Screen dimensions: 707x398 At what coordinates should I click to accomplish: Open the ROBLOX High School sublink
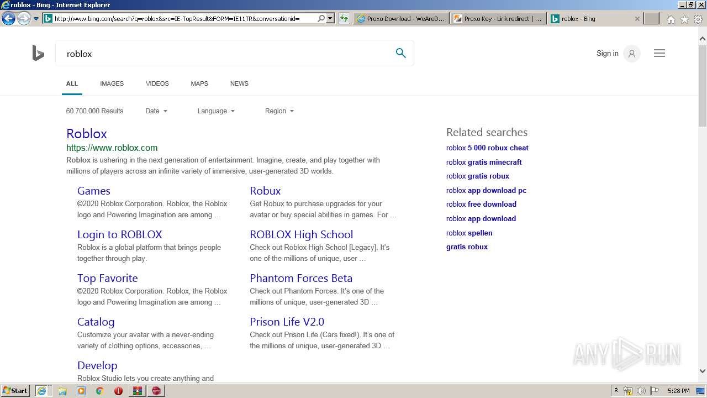(x=302, y=234)
